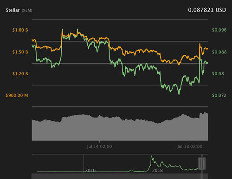
Task: Click the $0.088 price axis label
Action: pyautogui.click(x=219, y=52)
